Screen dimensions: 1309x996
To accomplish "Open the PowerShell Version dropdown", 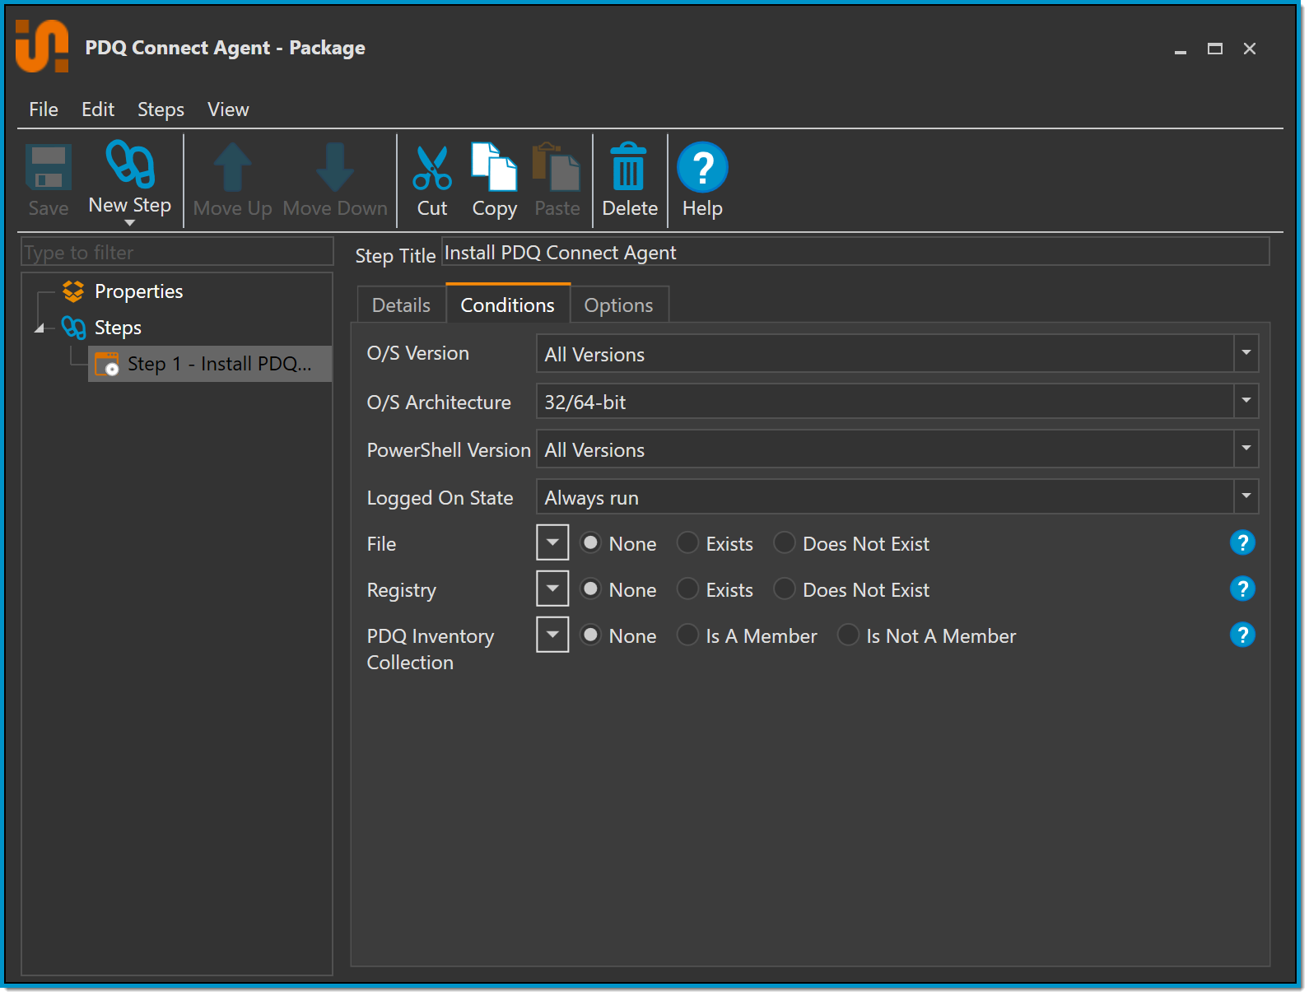I will click(1246, 449).
